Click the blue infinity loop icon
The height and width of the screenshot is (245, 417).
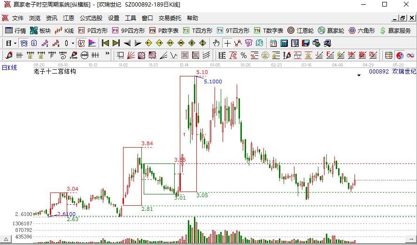tap(410, 55)
